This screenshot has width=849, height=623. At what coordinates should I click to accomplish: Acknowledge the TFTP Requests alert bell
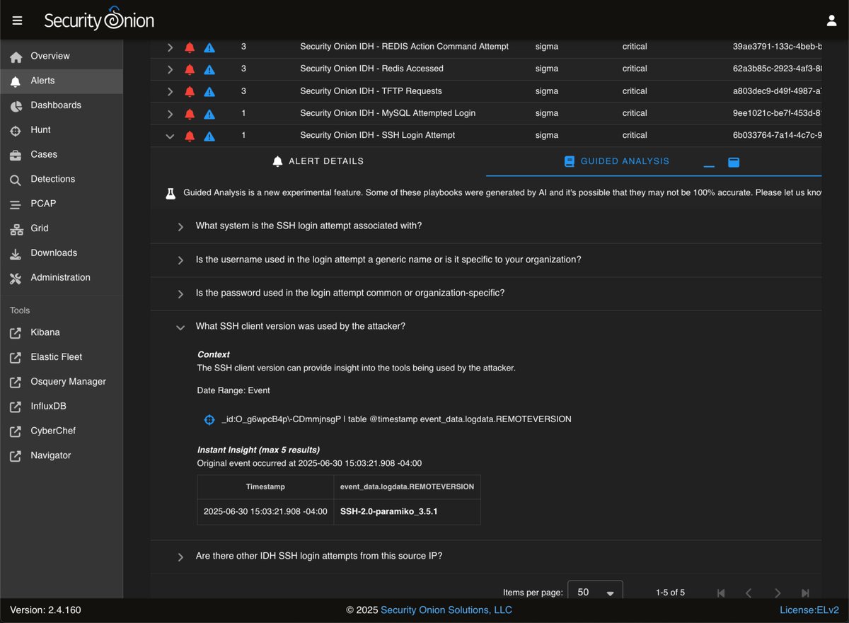click(x=190, y=92)
